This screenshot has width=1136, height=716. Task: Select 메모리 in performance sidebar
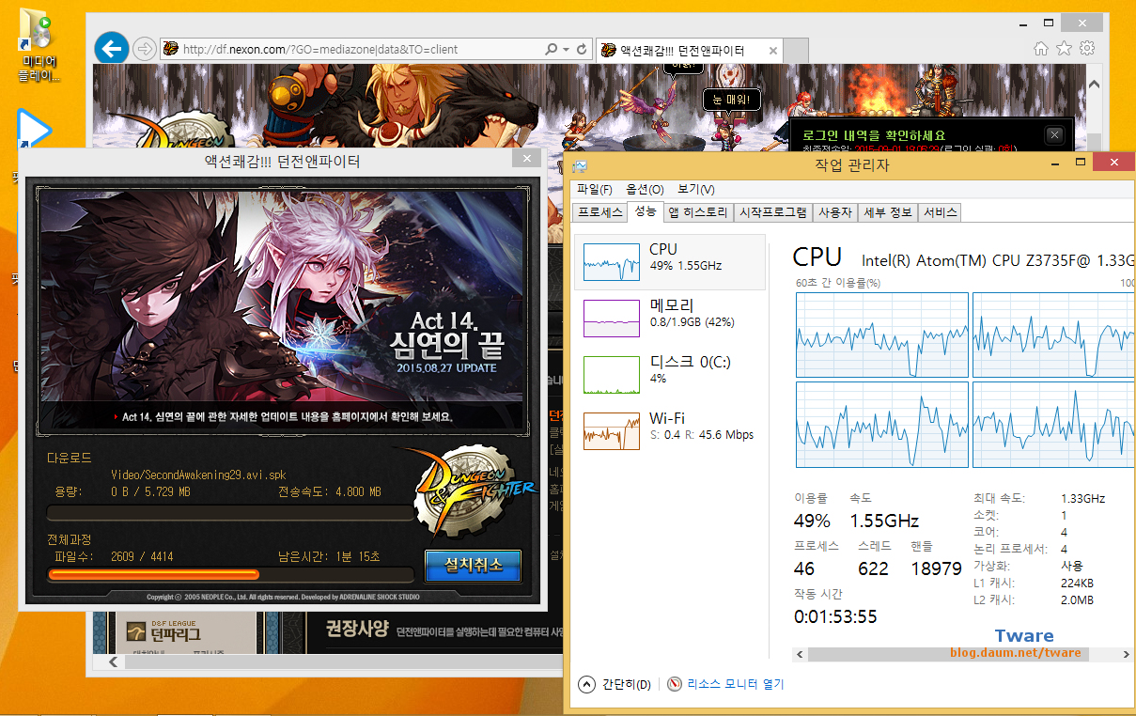(x=670, y=318)
